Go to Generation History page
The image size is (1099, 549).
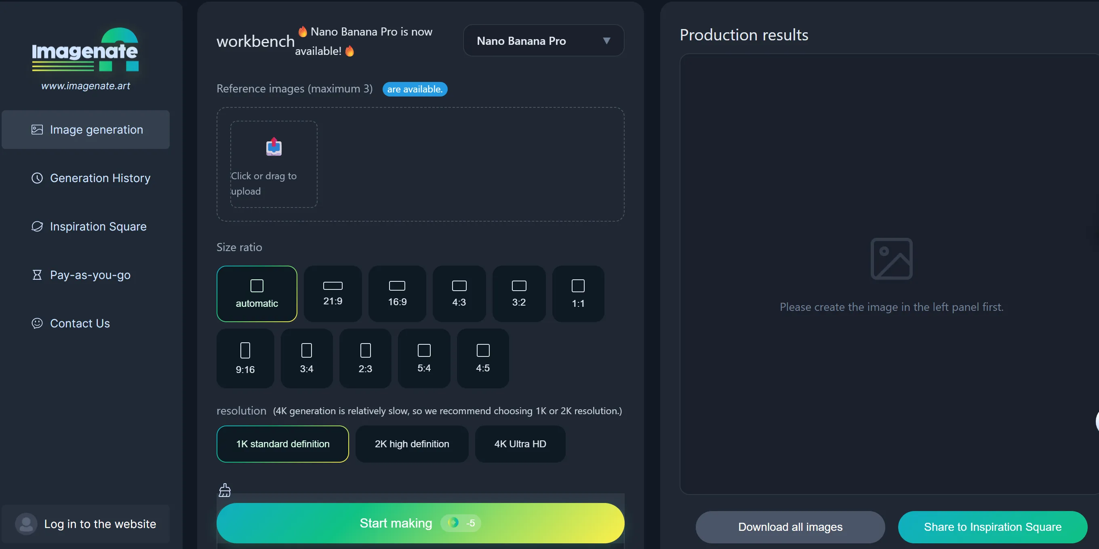(x=100, y=178)
